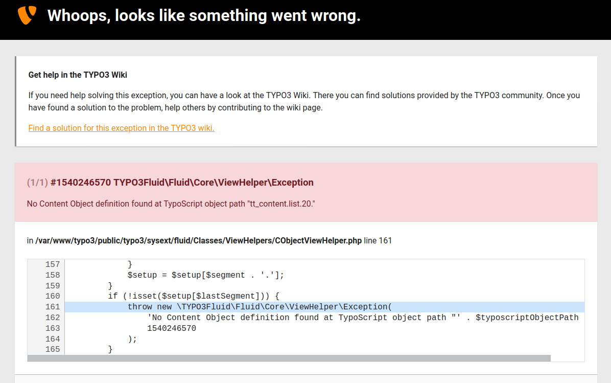611x383 pixels.
Task: Click the orange TYPO3 logo icon
Action: (27, 15)
